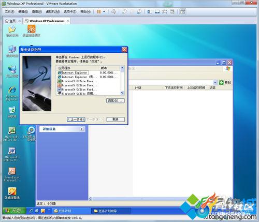
Task: Click the VMware pause virtual machine icon
Action: click(98, 12)
